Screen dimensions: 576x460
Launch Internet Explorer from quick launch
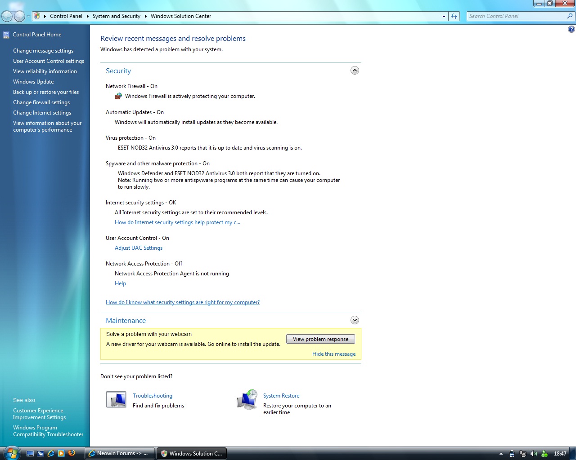click(51, 453)
